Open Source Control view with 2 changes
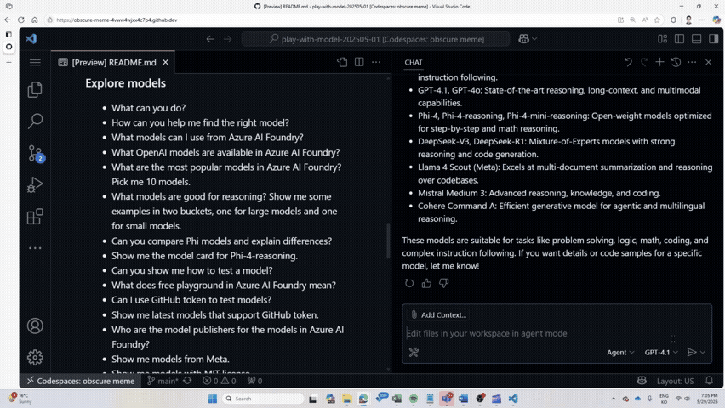725x408 pixels. point(35,153)
